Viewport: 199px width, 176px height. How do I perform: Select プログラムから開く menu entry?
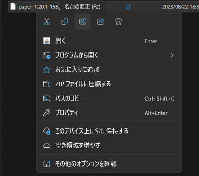coord(109,55)
